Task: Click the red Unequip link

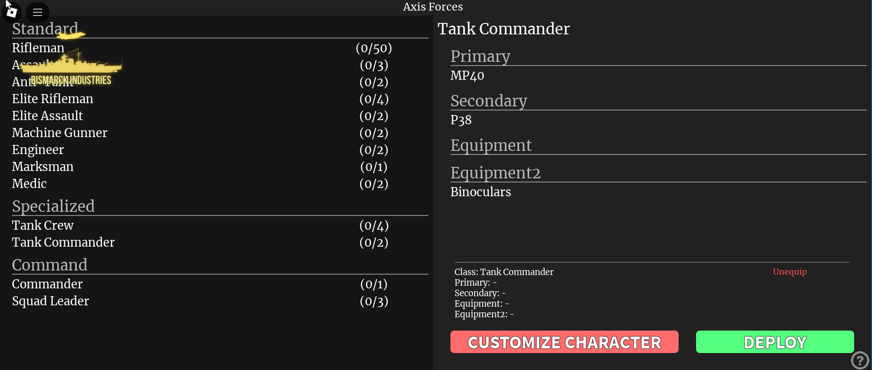Action: click(790, 272)
